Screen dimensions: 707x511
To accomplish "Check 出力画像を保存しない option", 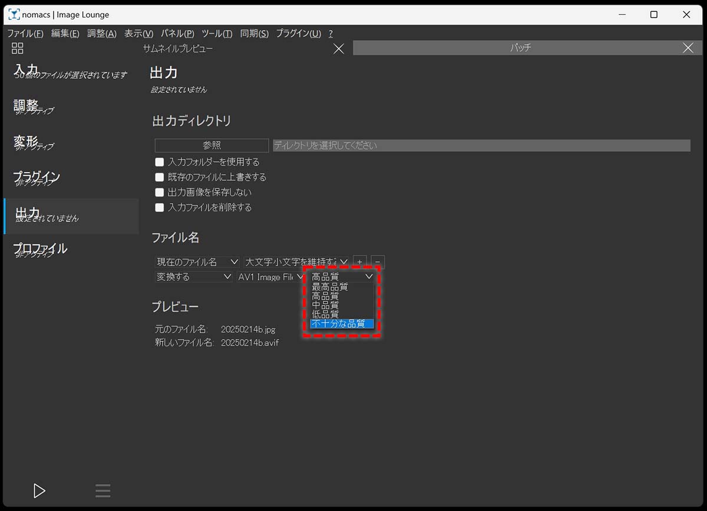I will tap(159, 193).
